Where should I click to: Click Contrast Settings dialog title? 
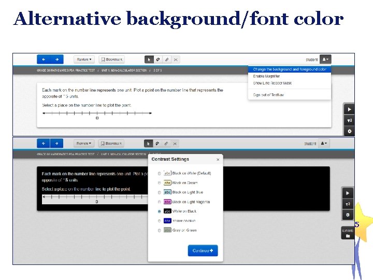[170, 159]
